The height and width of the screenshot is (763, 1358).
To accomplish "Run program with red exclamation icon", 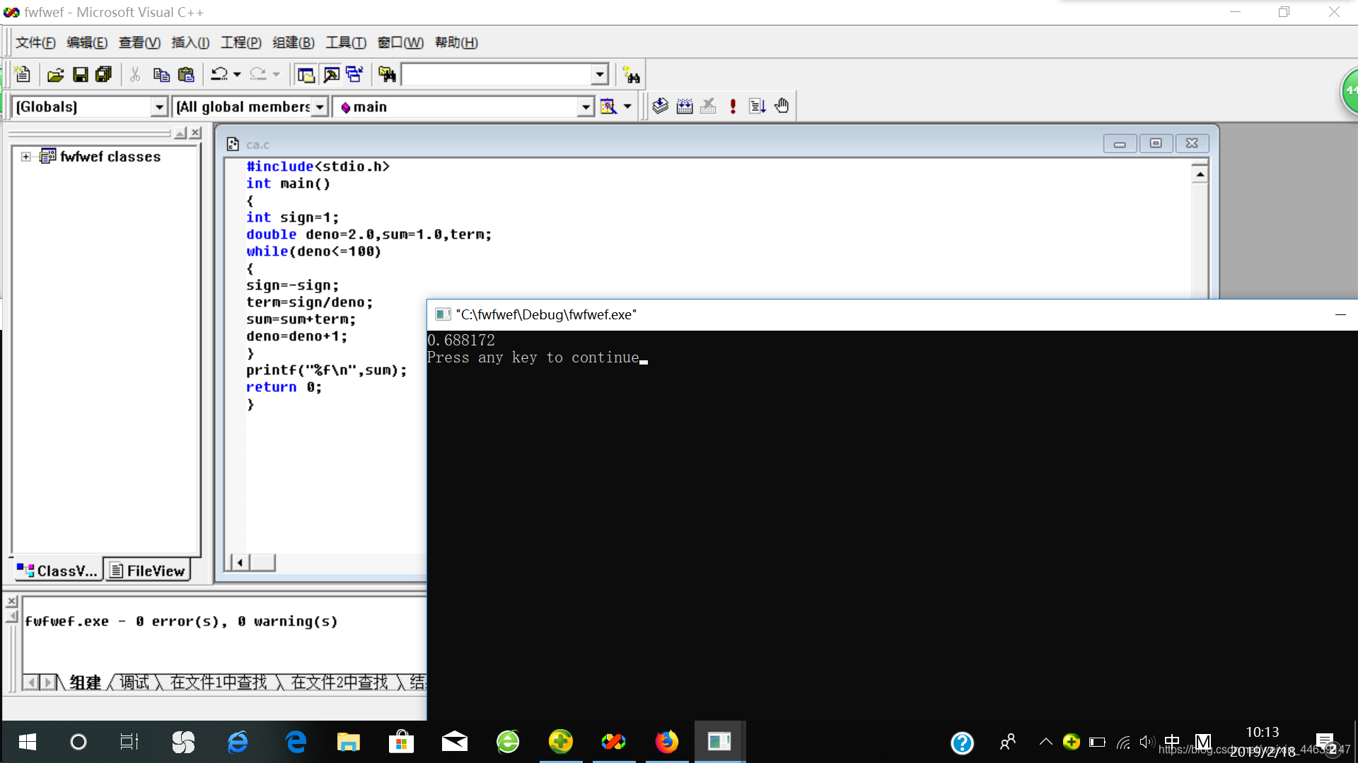I will click(733, 107).
